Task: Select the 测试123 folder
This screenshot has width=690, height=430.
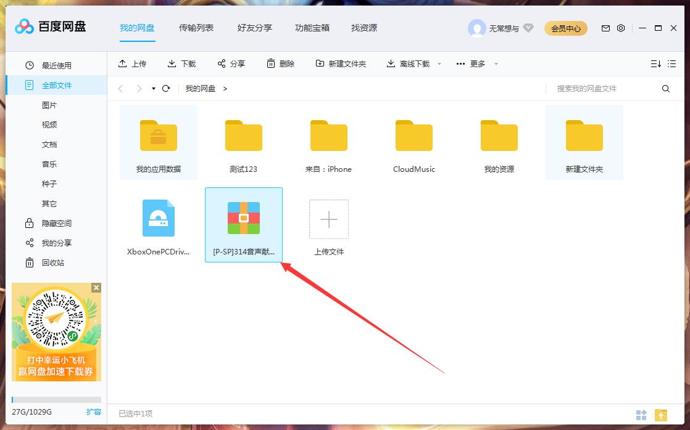Action: 243,142
